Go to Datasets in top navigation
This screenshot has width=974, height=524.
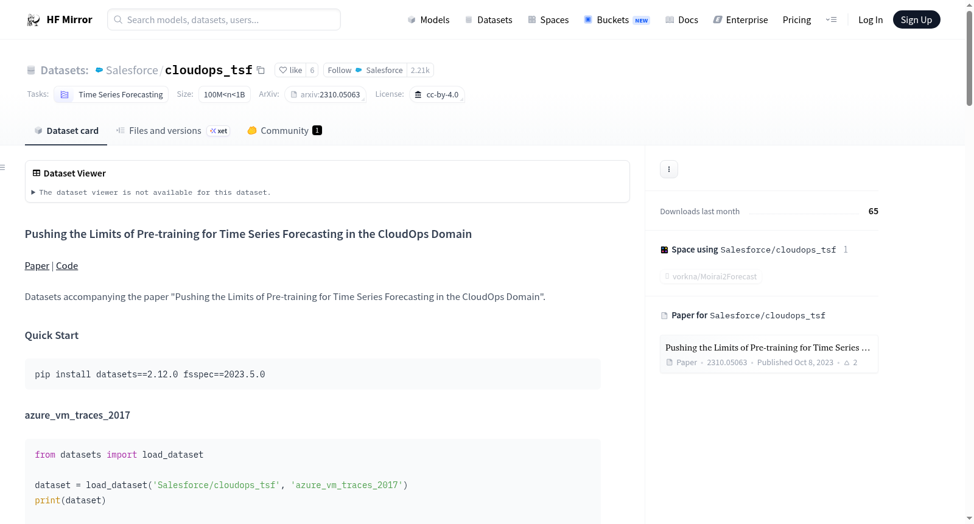pyautogui.click(x=488, y=20)
